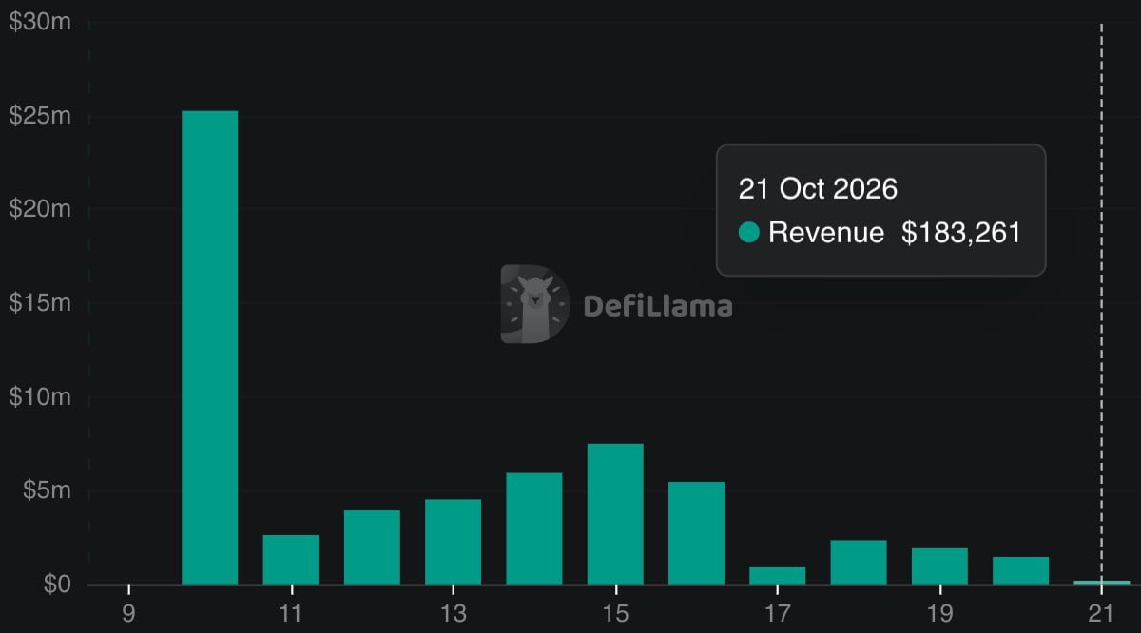The width and height of the screenshot is (1141, 633).
Task: Click the "11" x-axis date label
Action: click(x=291, y=613)
